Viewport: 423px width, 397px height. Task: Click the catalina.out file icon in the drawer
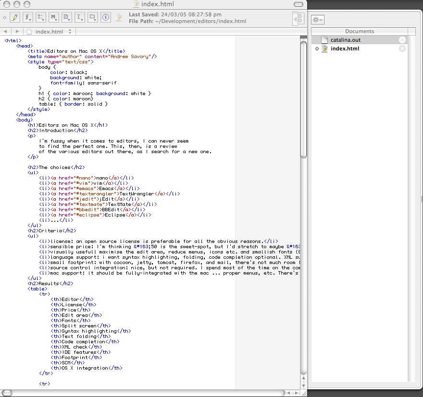pos(324,40)
